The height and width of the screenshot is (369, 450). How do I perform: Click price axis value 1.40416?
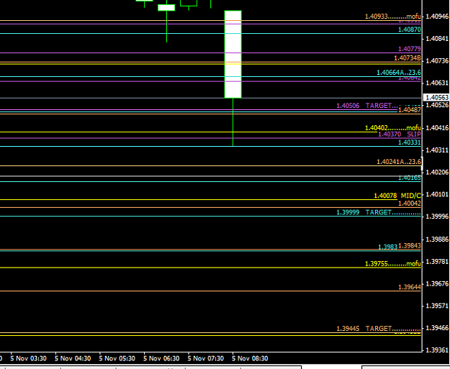coord(437,127)
